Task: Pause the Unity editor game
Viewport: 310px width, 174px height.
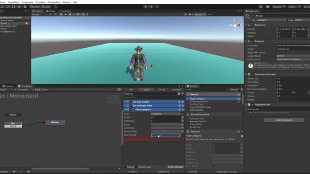Action: (x=152, y=7)
